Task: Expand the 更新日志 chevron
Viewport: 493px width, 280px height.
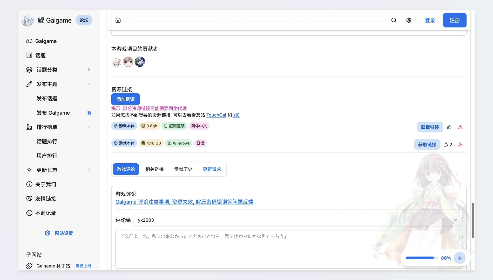Action: point(89,170)
